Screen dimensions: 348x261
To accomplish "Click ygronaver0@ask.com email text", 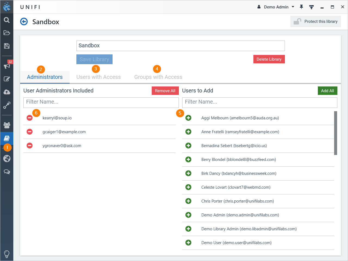I will 62,146.
